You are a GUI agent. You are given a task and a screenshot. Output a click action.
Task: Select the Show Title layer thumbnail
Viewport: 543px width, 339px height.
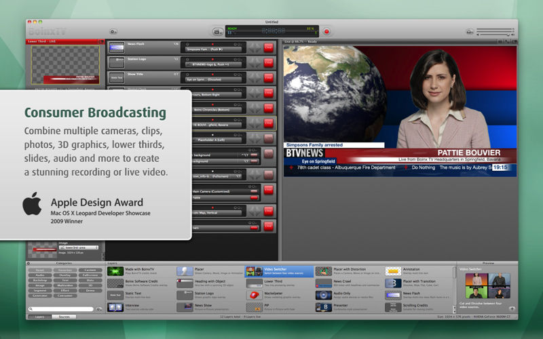(x=117, y=78)
